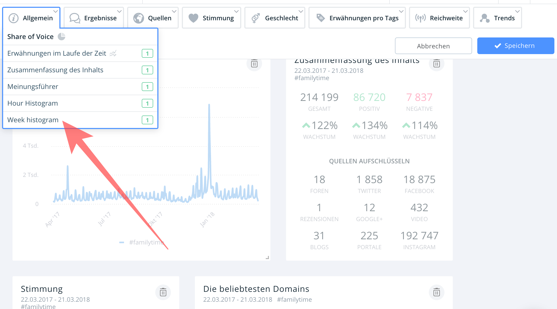Viewport: 557px width, 309px height.
Task: Grab the chart widget resize corner handle
Action: pyautogui.click(x=267, y=257)
